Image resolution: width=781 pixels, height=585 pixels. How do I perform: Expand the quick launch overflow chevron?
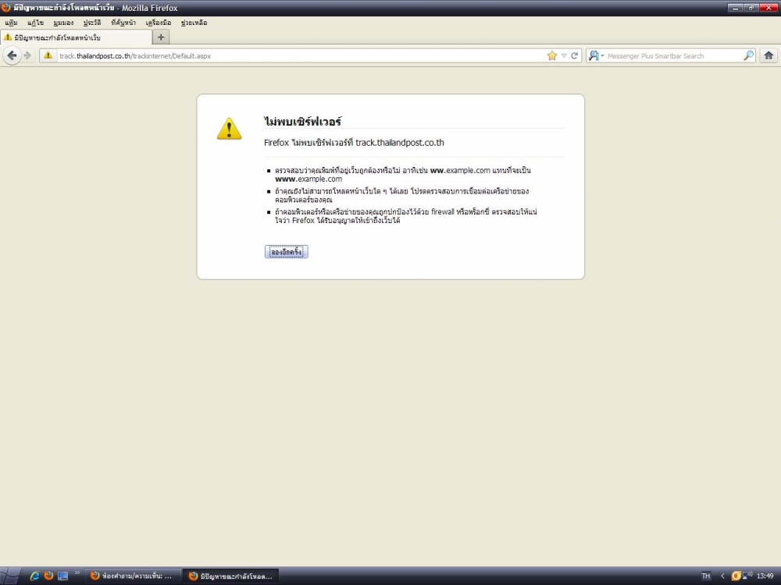click(x=77, y=573)
